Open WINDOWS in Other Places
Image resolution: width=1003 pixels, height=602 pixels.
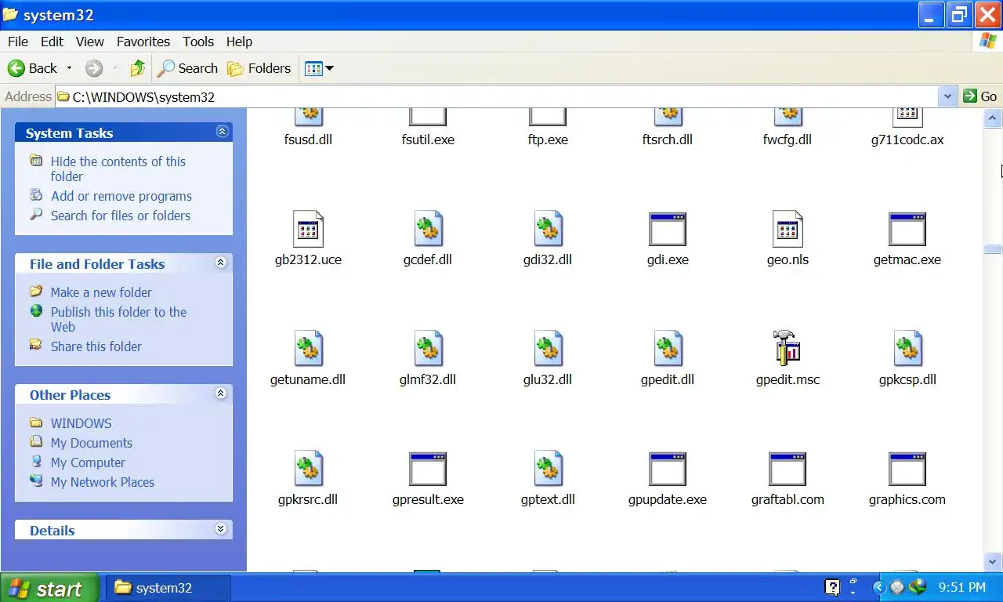[81, 423]
